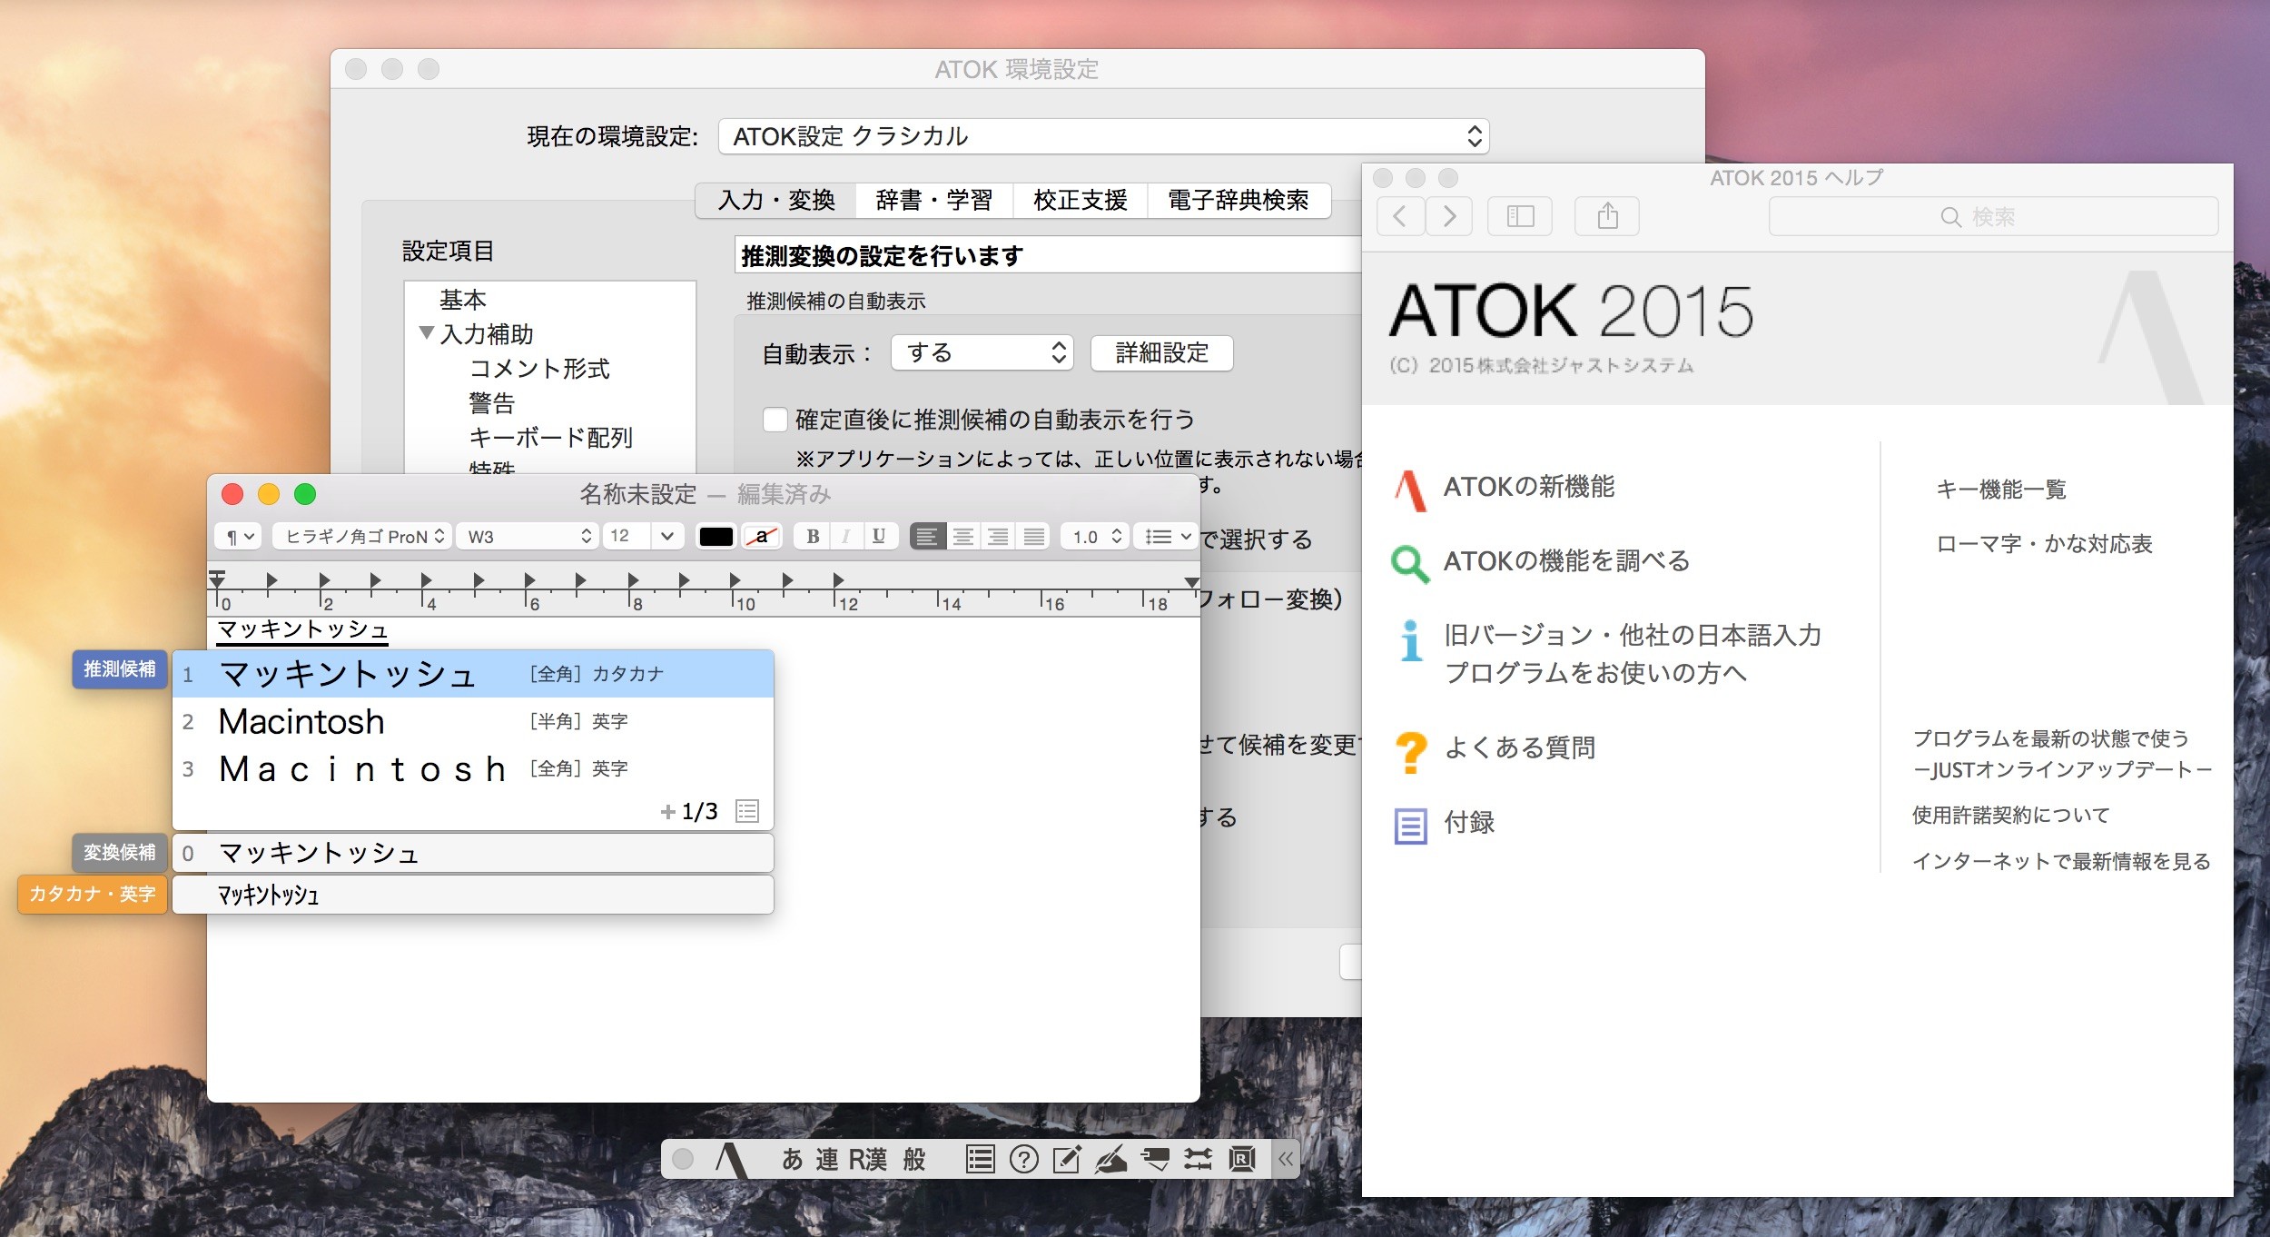Switch to the 入力・変換 tab
Screen dimensions: 2270x1237
pos(776,200)
